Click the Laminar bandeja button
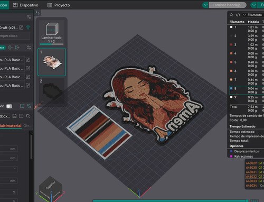 [x=228, y=5]
